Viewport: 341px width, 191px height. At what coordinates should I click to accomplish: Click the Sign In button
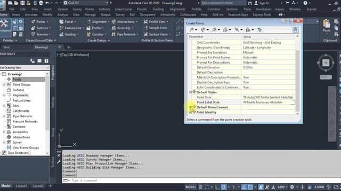click(x=262, y=3)
